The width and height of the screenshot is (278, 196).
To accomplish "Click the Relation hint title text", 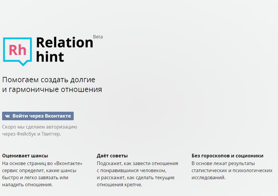I will 64,50.
